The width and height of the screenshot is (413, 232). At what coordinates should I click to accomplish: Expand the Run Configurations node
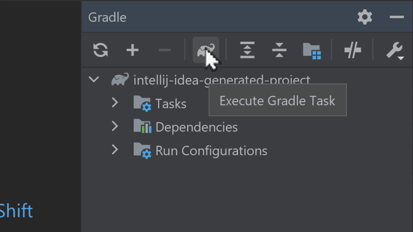coord(115,150)
